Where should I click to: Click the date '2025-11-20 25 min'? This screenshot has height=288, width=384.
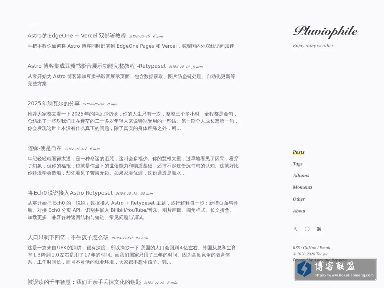click(130, 238)
